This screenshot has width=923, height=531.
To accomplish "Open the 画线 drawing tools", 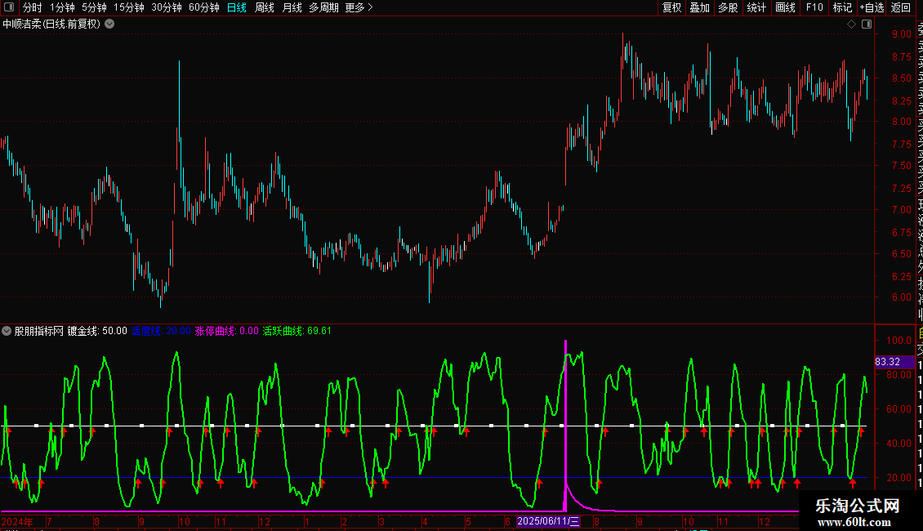I will point(785,7).
